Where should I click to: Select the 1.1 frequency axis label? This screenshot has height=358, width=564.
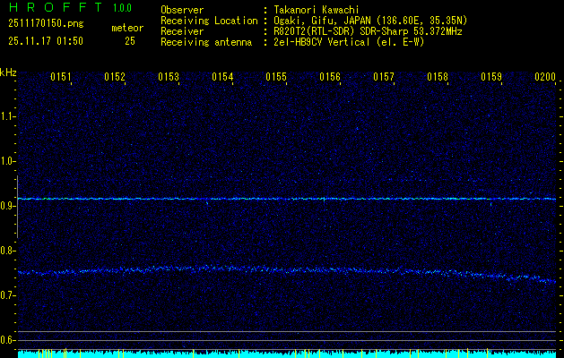click(7, 115)
